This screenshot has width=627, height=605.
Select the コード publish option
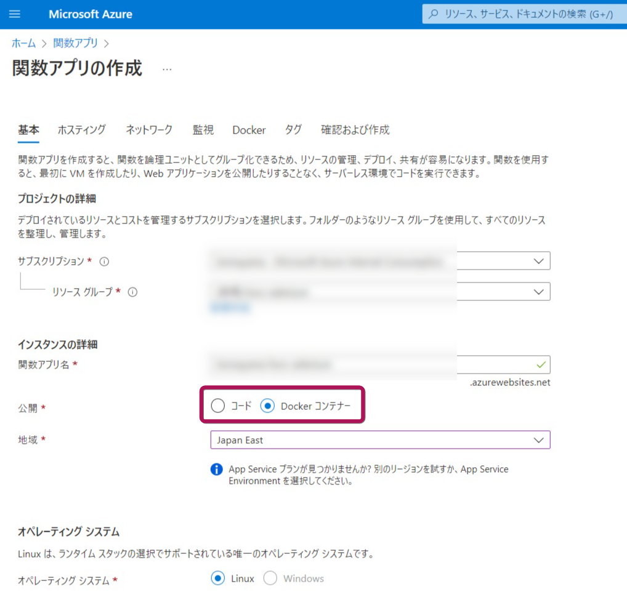point(217,406)
